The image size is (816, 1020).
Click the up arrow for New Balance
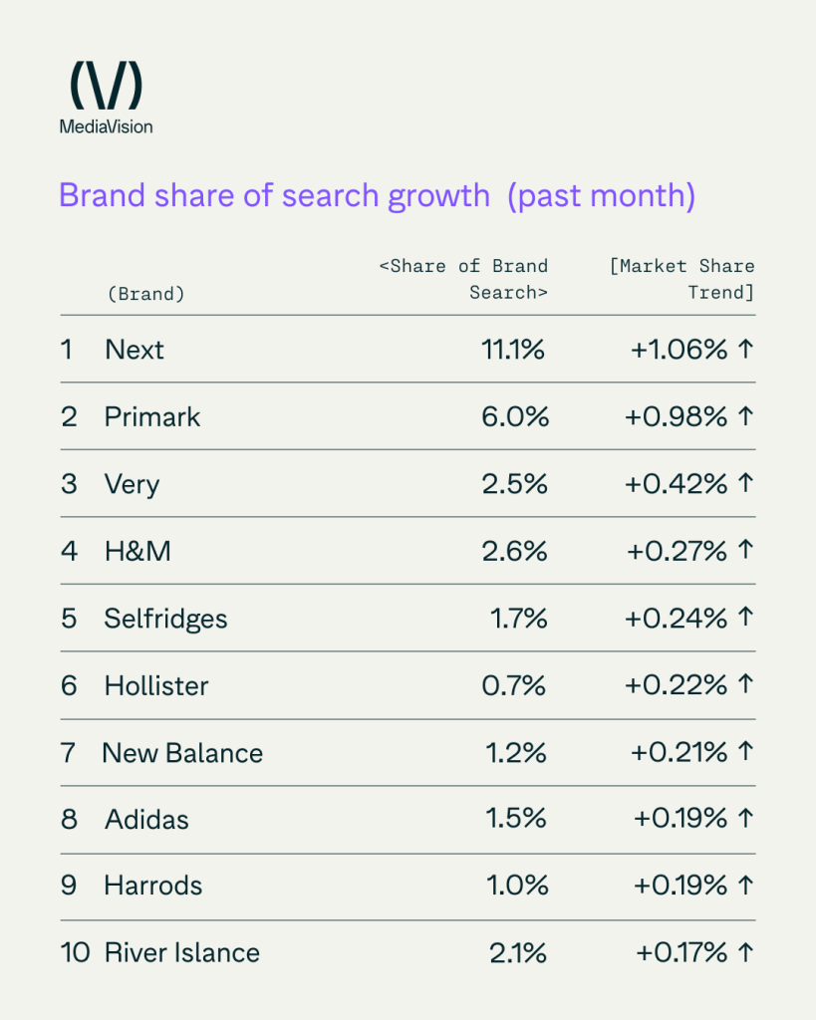point(745,751)
